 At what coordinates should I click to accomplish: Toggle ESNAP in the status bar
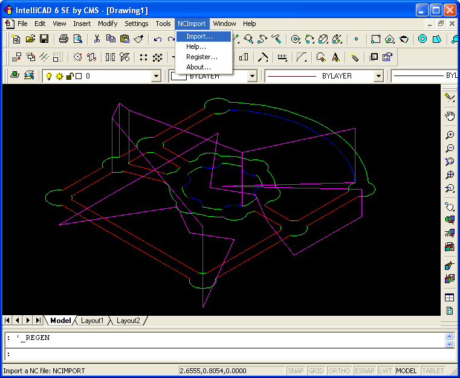pyautogui.click(x=364, y=371)
